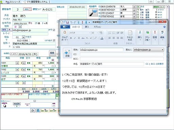Open product code dropdown for 1003

coord(17,76)
